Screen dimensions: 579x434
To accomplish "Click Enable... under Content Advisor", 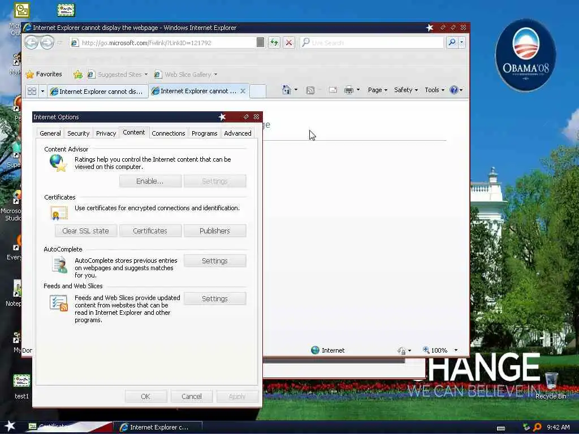I will point(150,181).
